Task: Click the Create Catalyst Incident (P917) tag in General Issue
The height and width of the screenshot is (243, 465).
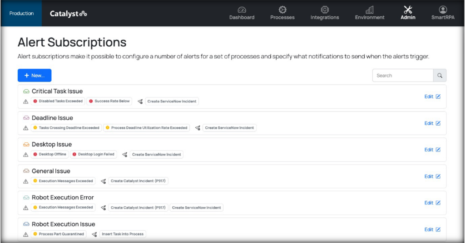Action: tap(138, 181)
